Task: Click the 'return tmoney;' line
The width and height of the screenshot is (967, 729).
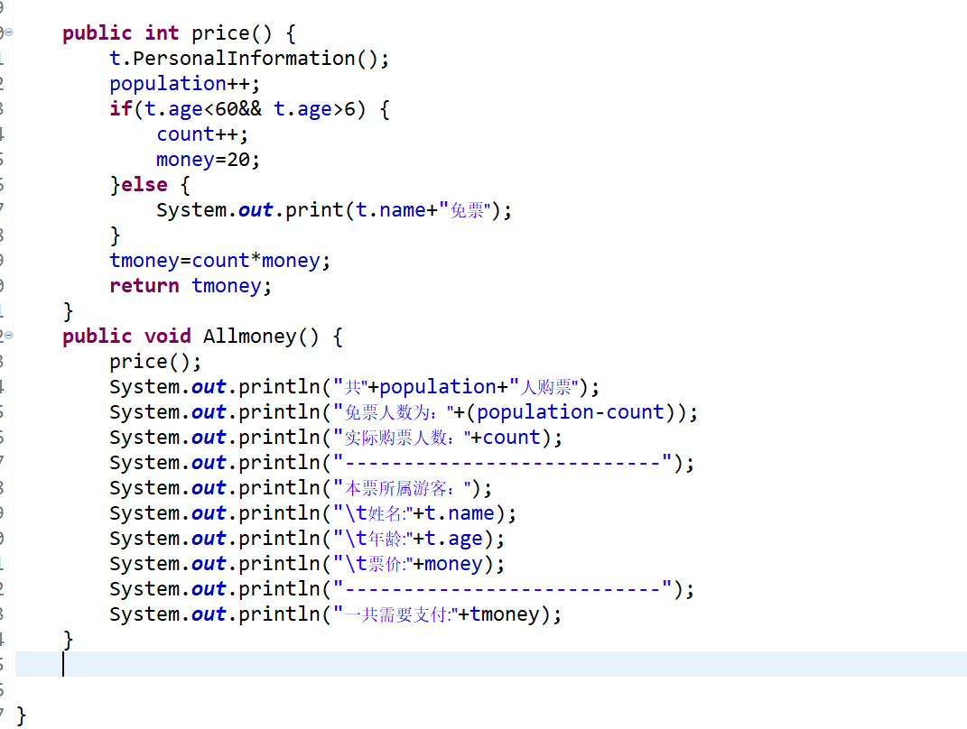Action: tap(190, 286)
